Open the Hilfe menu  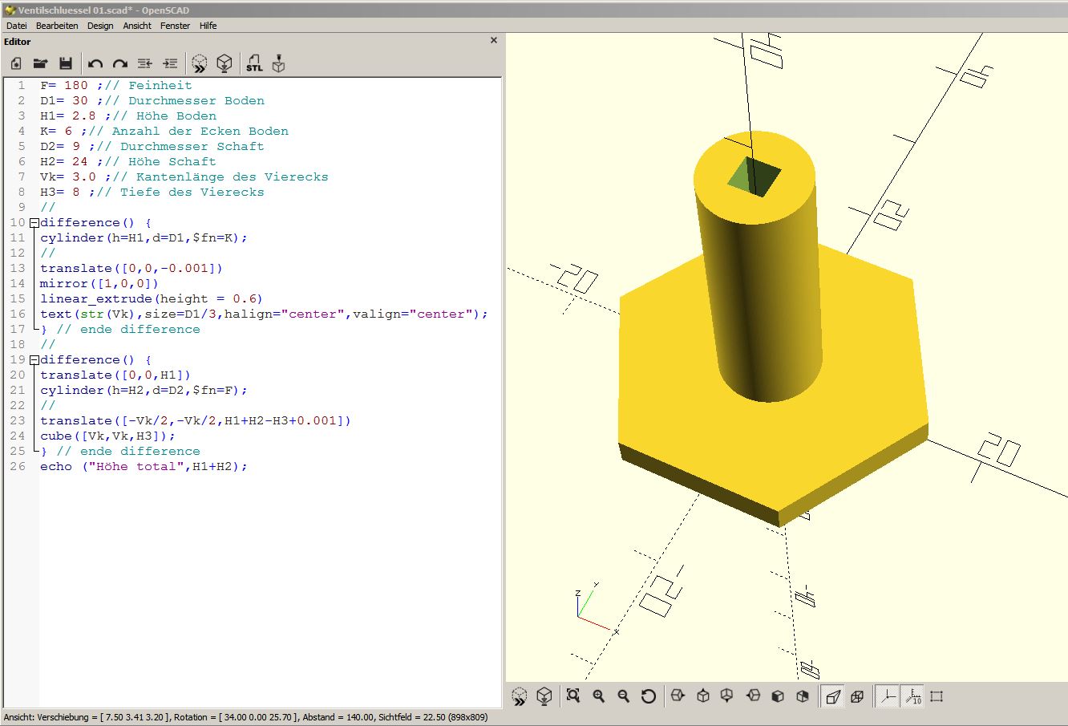point(208,26)
